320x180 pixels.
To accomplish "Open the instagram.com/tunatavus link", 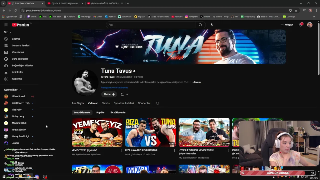I will 114,87.
